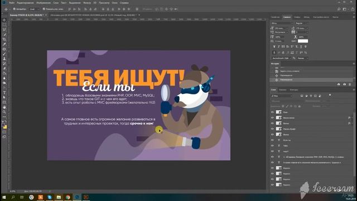Select the last "Перемещение" history state
357x201 pixels.
pyautogui.click(x=311, y=80)
